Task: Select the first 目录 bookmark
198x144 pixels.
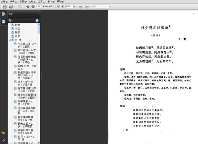Action: [x=17, y=36]
